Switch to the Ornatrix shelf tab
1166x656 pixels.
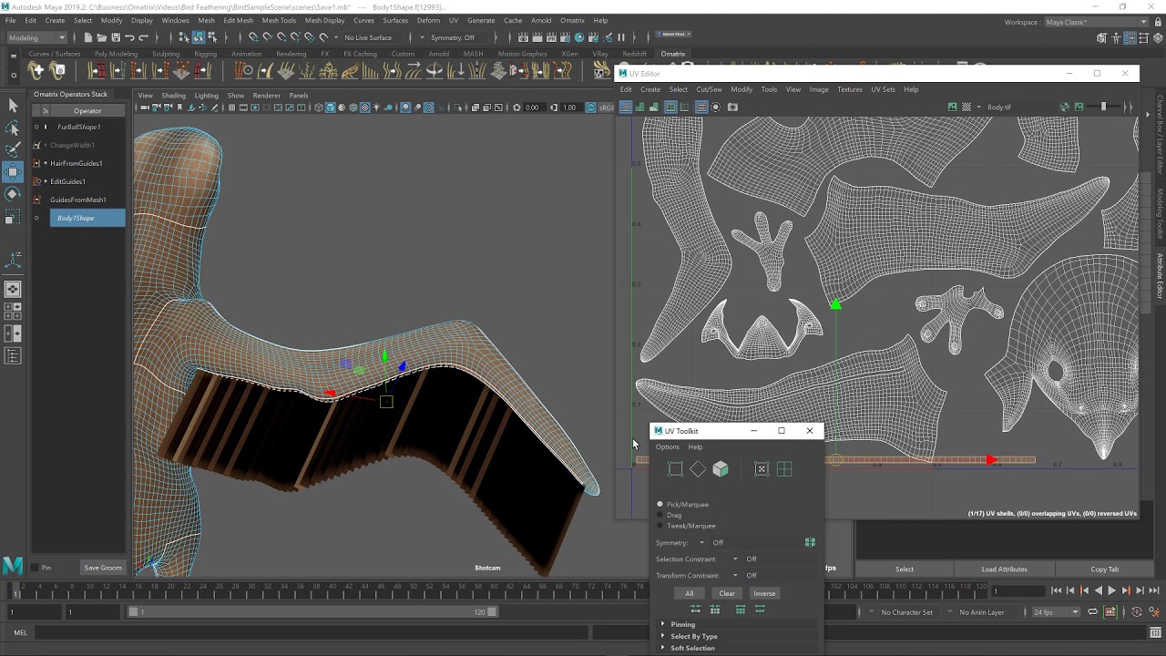pyautogui.click(x=673, y=54)
